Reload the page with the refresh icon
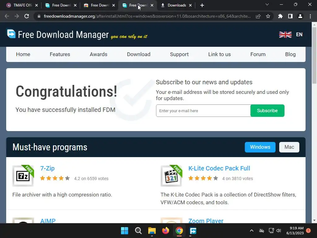This screenshot has width=317, height=238. click(27, 16)
